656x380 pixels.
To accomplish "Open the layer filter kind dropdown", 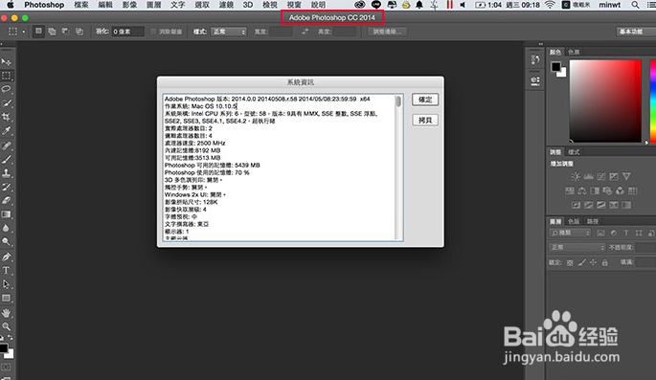I will (x=570, y=233).
